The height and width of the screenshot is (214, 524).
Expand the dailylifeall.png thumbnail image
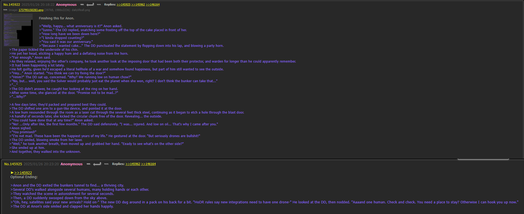18,30
